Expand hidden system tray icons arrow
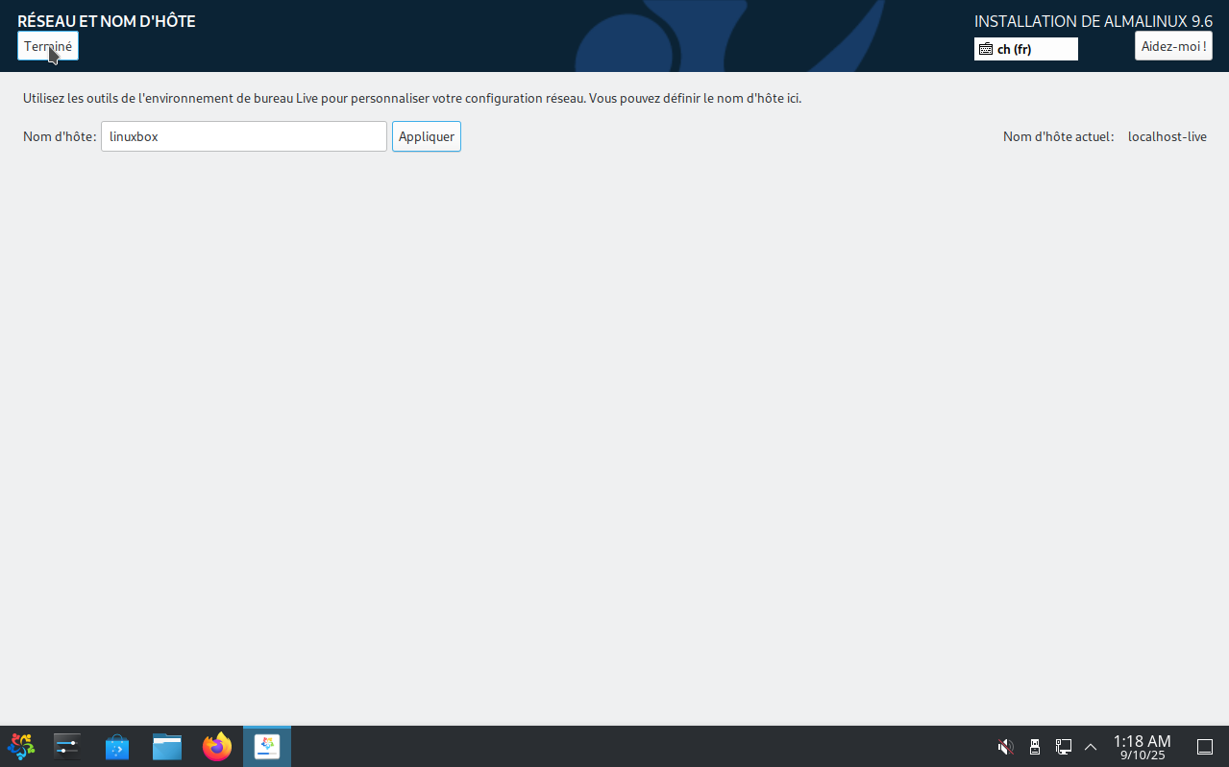 pos(1091,746)
